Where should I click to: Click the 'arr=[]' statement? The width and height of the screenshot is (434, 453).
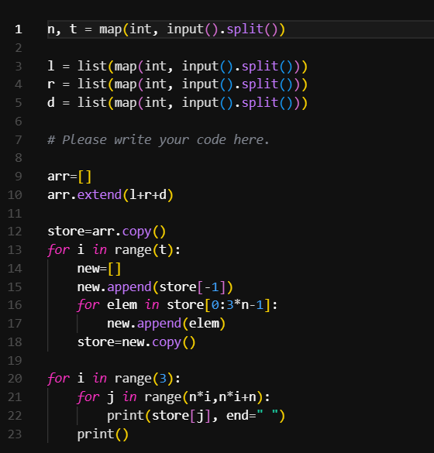click(70, 177)
